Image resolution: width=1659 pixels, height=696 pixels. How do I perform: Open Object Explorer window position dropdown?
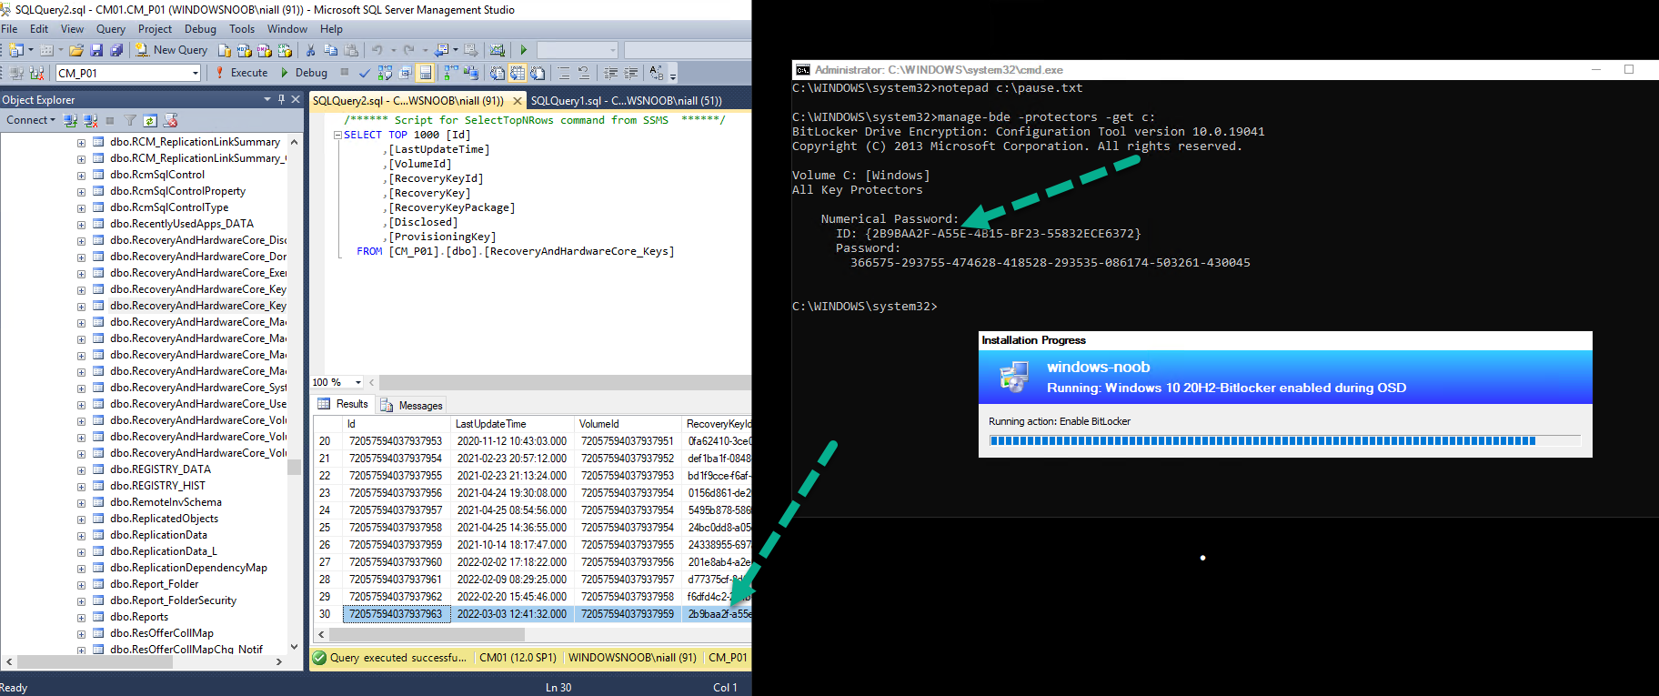click(x=267, y=99)
